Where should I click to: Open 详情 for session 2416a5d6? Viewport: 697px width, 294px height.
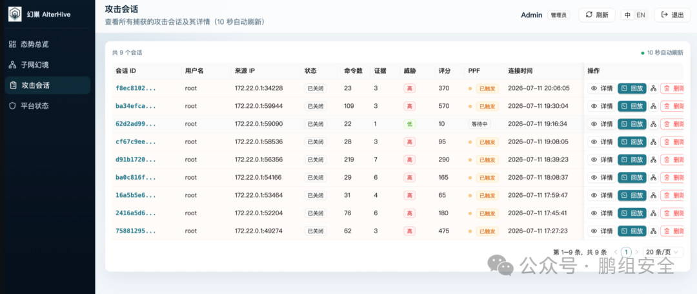click(601, 213)
